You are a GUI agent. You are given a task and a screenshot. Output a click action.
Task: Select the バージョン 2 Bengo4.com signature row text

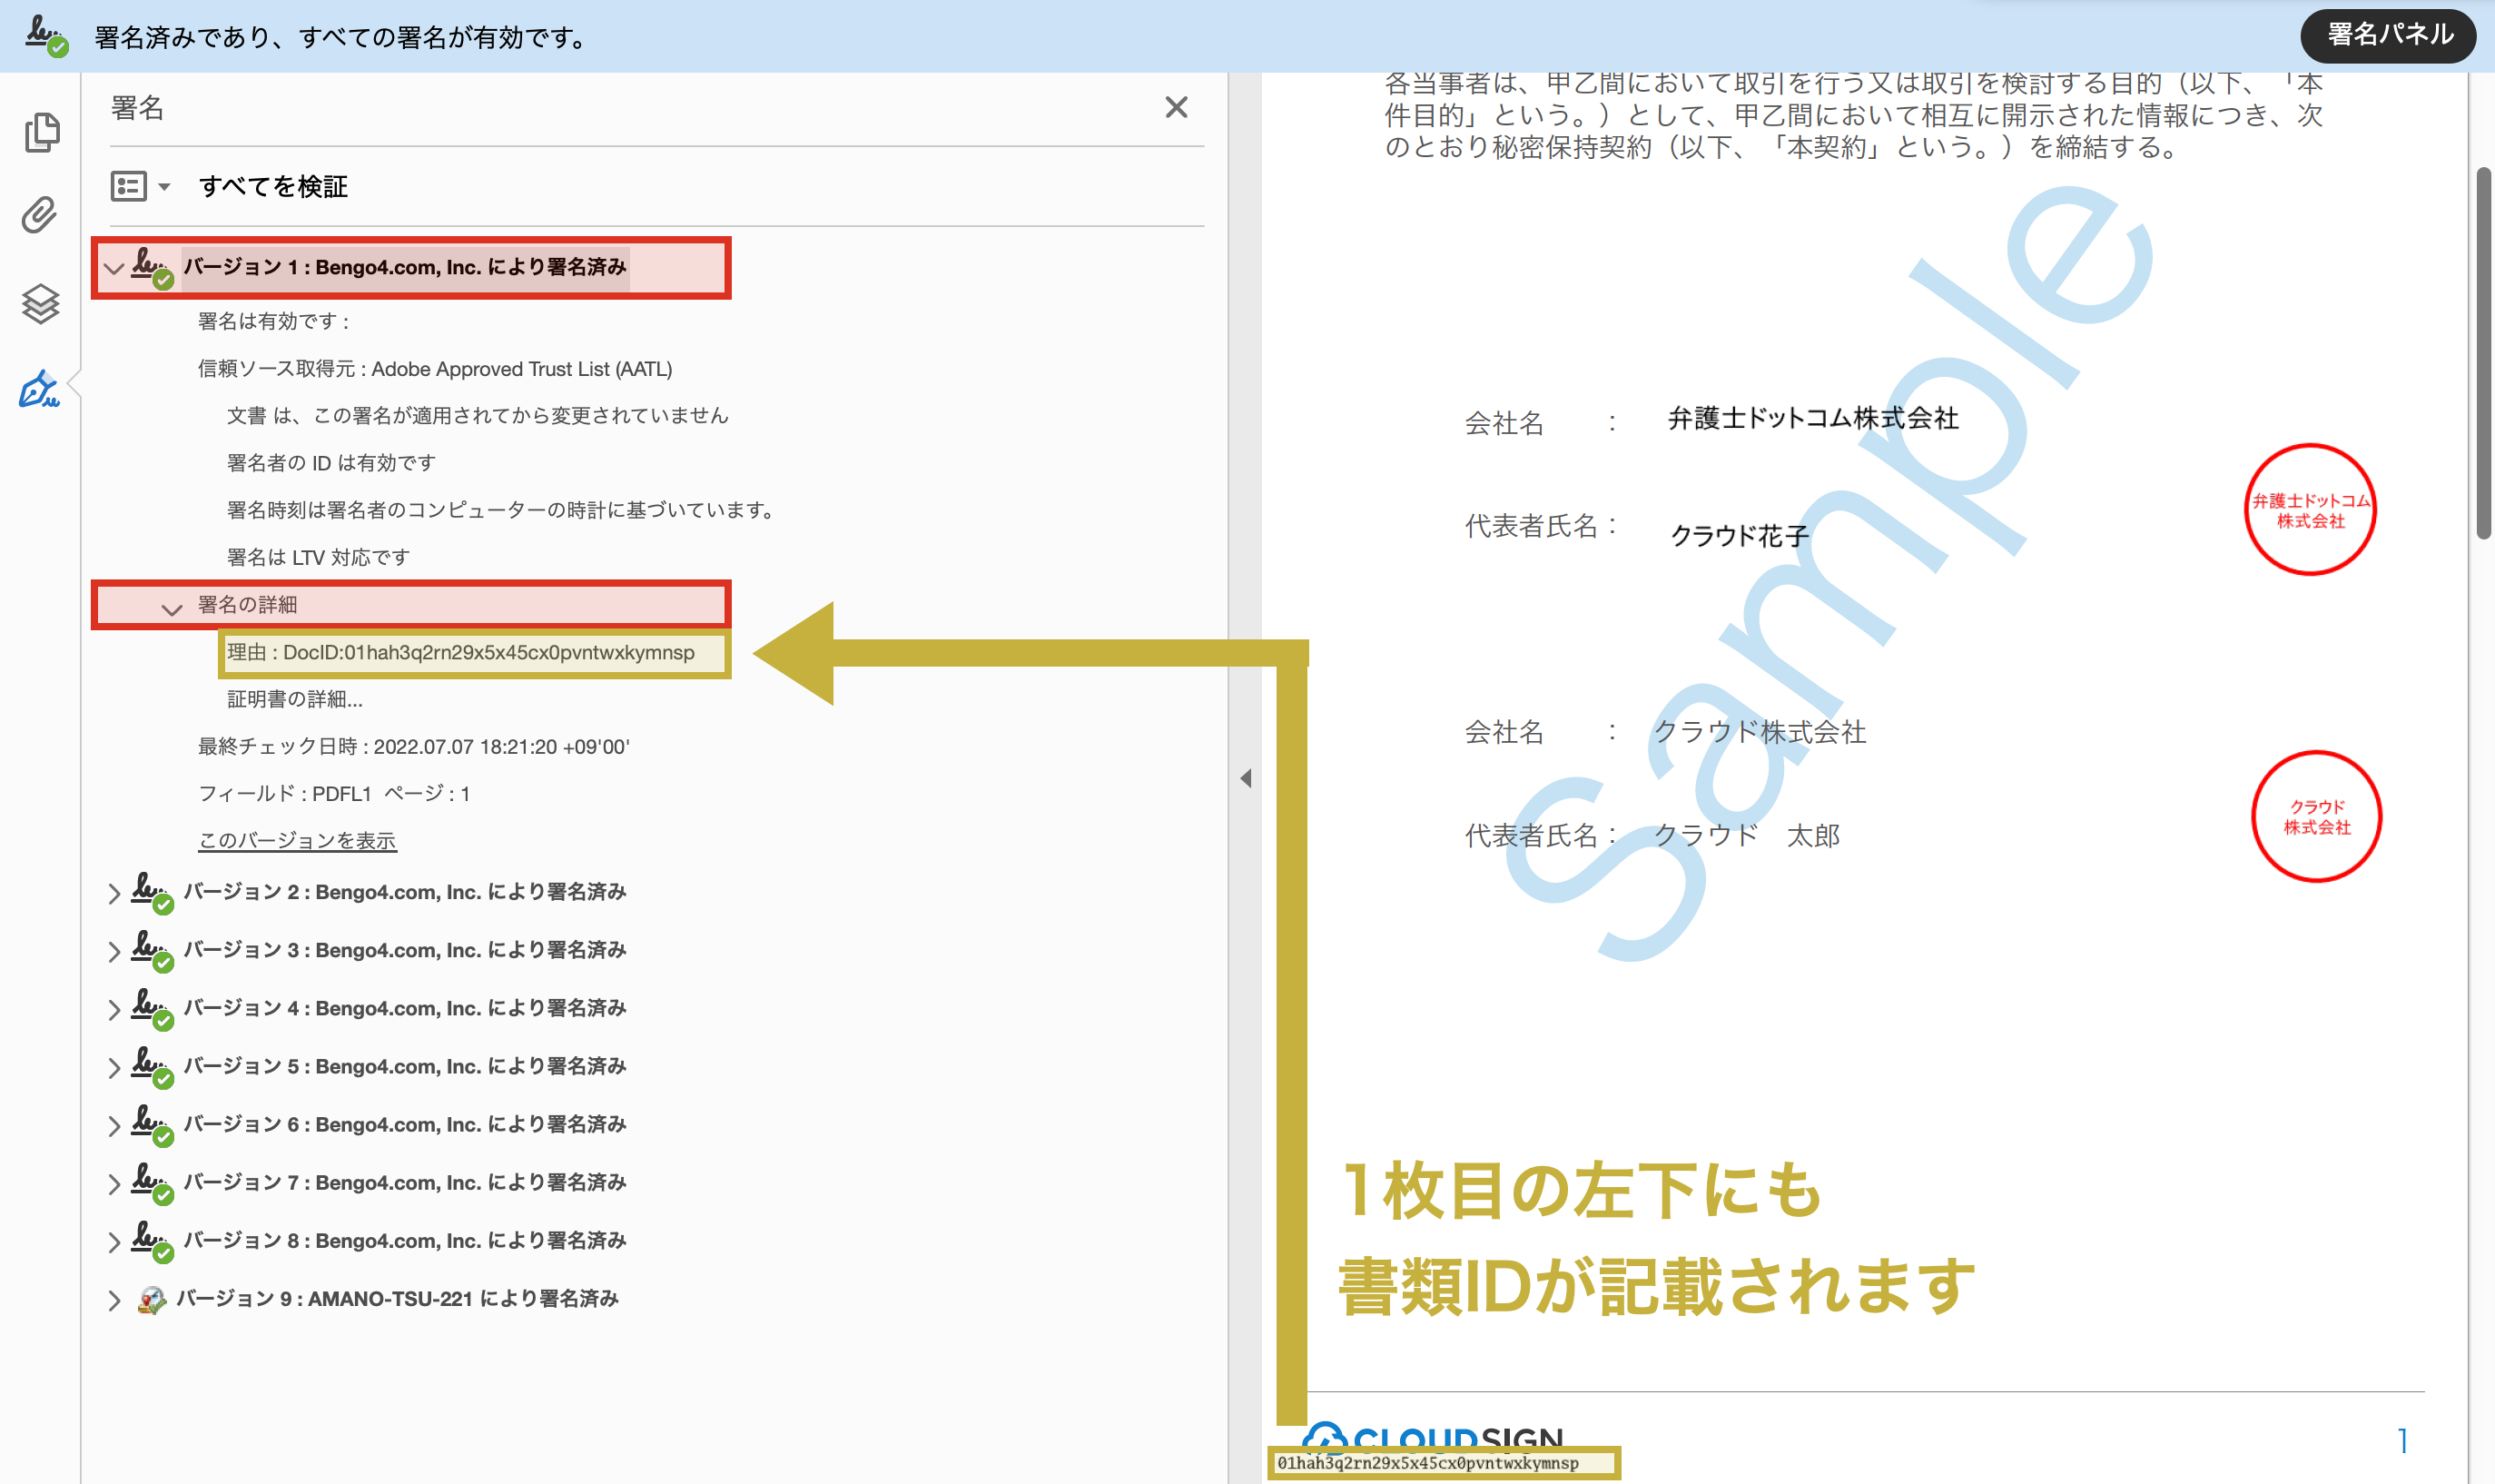[405, 892]
